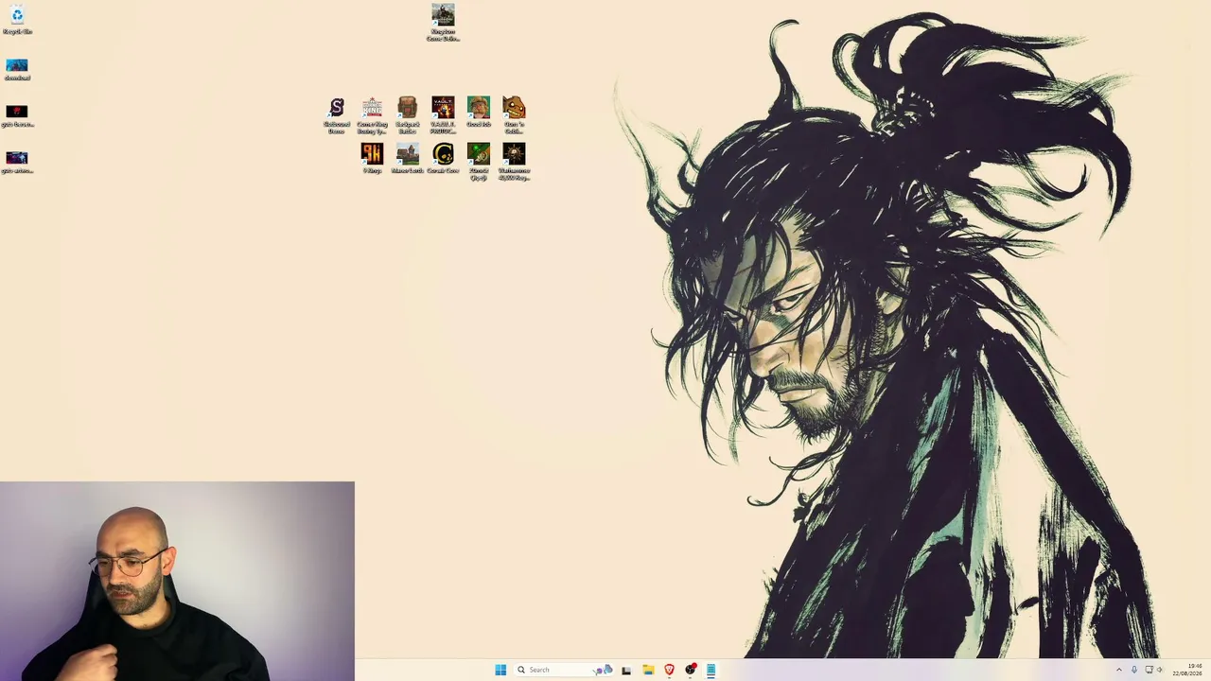Select the Warhammer 40,000 shortcut icon
1211x681 pixels.
(x=514, y=162)
